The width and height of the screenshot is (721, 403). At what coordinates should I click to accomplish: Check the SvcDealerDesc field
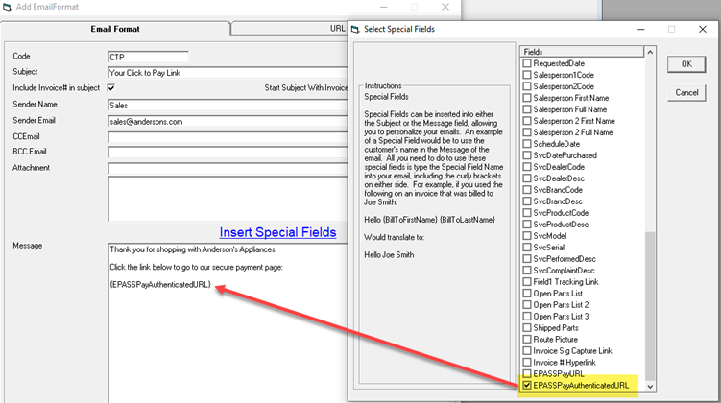click(527, 178)
